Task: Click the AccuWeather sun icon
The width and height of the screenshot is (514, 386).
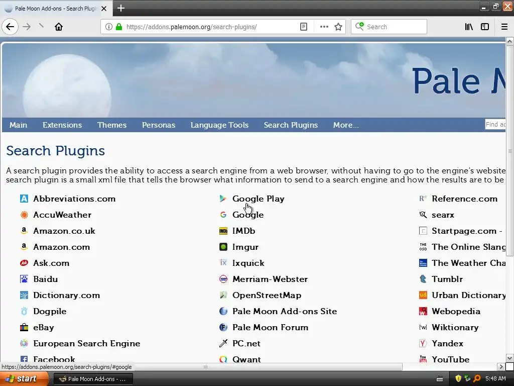Action: 24,215
